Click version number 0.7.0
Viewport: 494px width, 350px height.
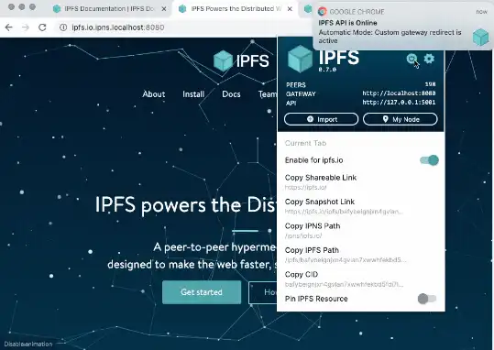(x=327, y=70)
